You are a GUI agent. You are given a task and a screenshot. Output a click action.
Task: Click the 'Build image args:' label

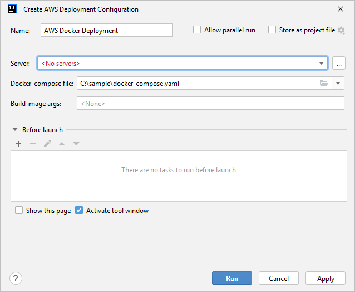point(36,104)
